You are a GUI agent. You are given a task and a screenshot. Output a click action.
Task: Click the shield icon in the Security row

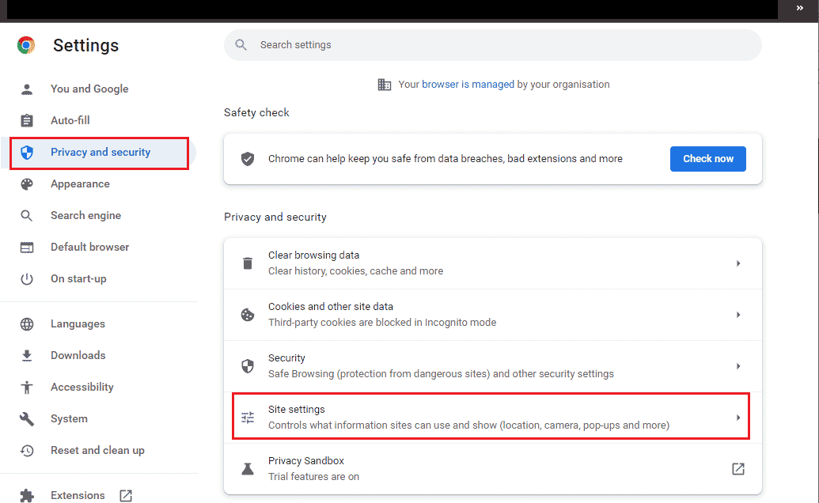(x=248, y=366)
